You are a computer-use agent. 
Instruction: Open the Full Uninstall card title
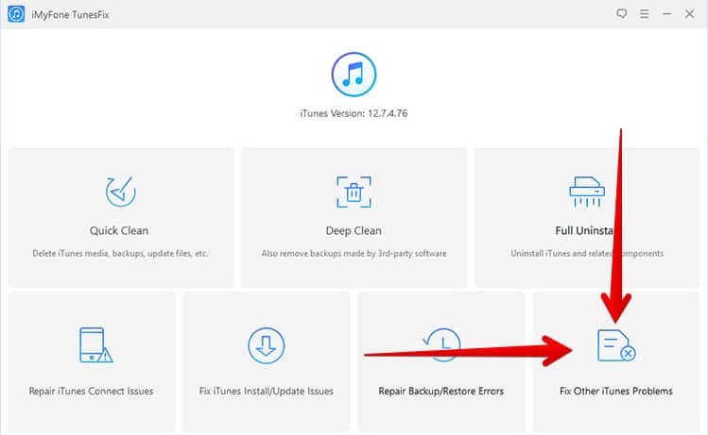[x=585, y=230]
